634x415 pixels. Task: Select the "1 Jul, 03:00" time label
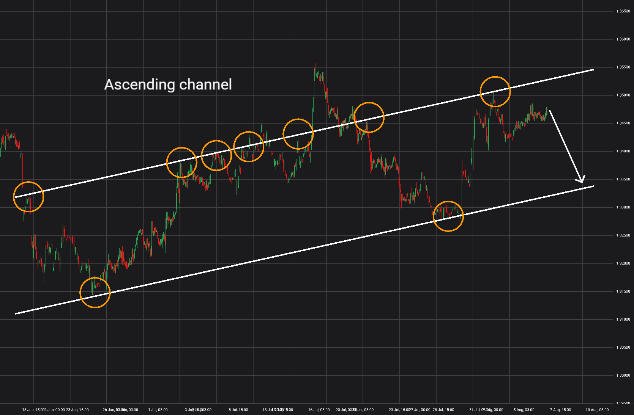[158, 410]
